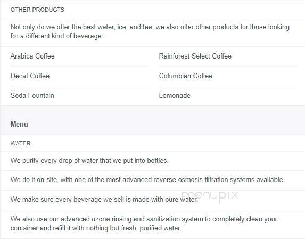Click the 'Not only do we offer' description
The height and width of the screenshot is (239, 305).
click(x=150, y=31)
